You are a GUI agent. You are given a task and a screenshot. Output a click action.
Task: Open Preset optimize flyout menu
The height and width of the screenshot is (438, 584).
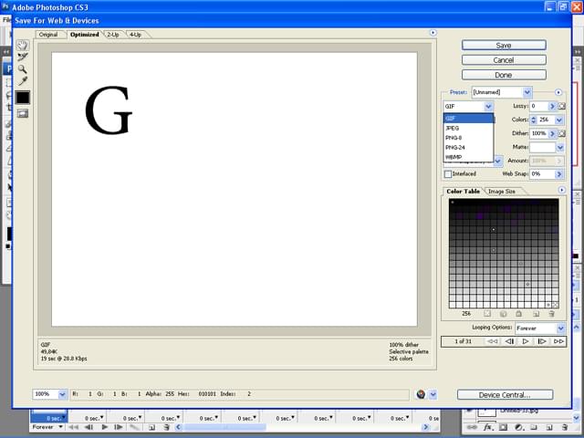tap(558, 92)
